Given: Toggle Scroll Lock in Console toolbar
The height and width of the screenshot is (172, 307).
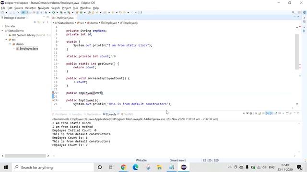Looking at the screenshot, I should coord(260,113).
